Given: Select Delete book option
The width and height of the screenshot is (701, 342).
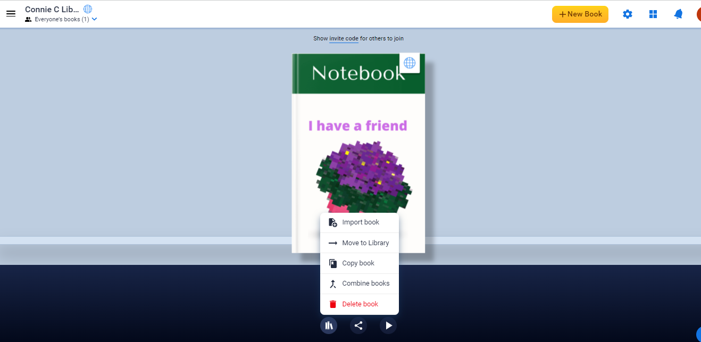Looking at the screenshot, I should coord(360,304).
